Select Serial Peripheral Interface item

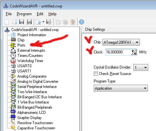(37, 87)
